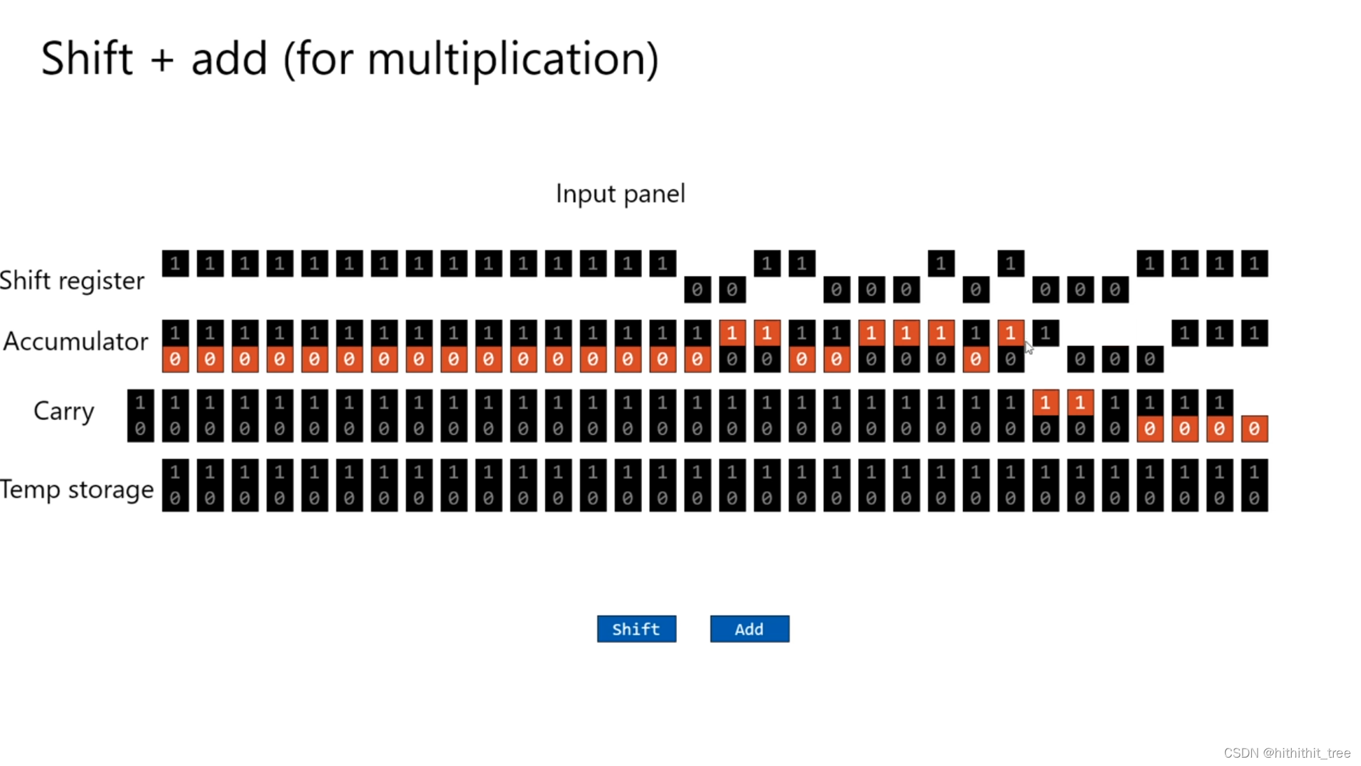
Task: Click the Temp storage label on left
Action: coord(77,489)
